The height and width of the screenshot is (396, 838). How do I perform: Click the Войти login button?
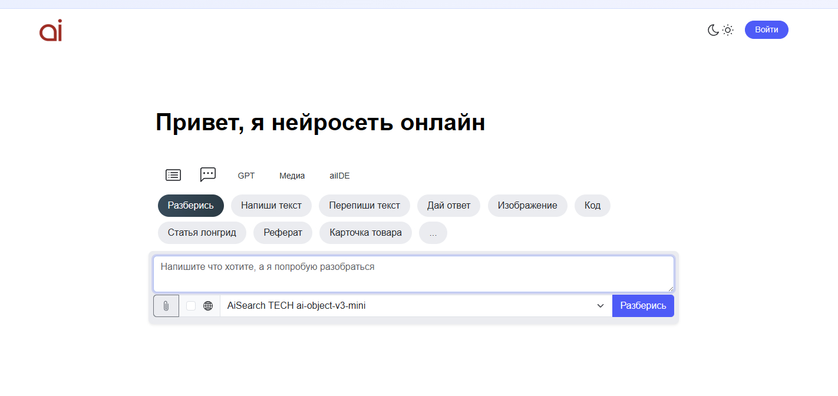[x=767, y=29]
